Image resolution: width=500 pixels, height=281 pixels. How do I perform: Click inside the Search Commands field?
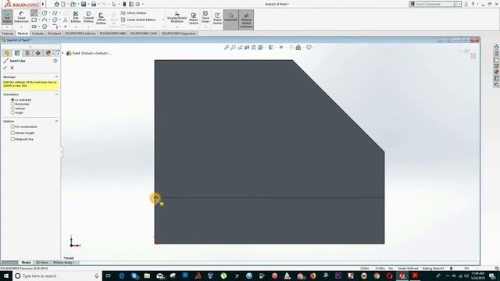(434, 4)
